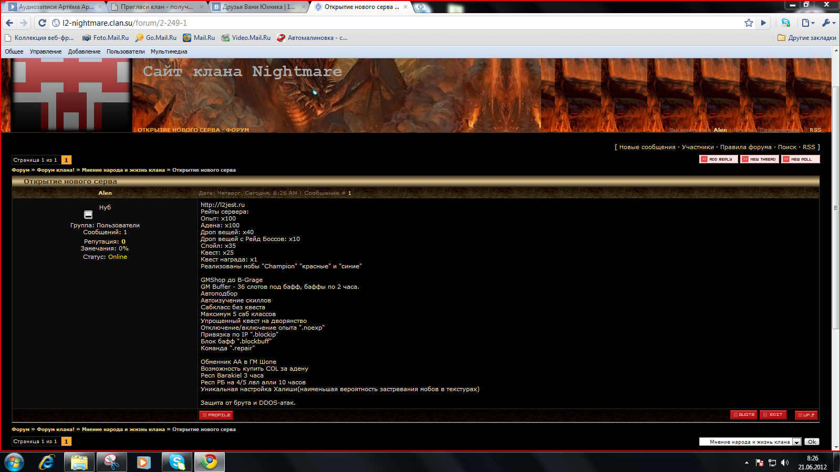
Task: Open the Action Center flag icon
Action: tap(760, 463)
